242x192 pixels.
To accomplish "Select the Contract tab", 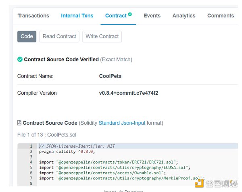I will (116, 16).
